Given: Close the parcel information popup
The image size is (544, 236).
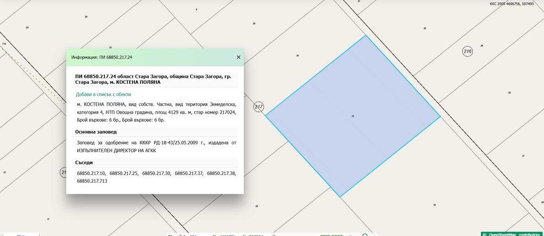Looking at the screenshot, I should tap(238, 57).
